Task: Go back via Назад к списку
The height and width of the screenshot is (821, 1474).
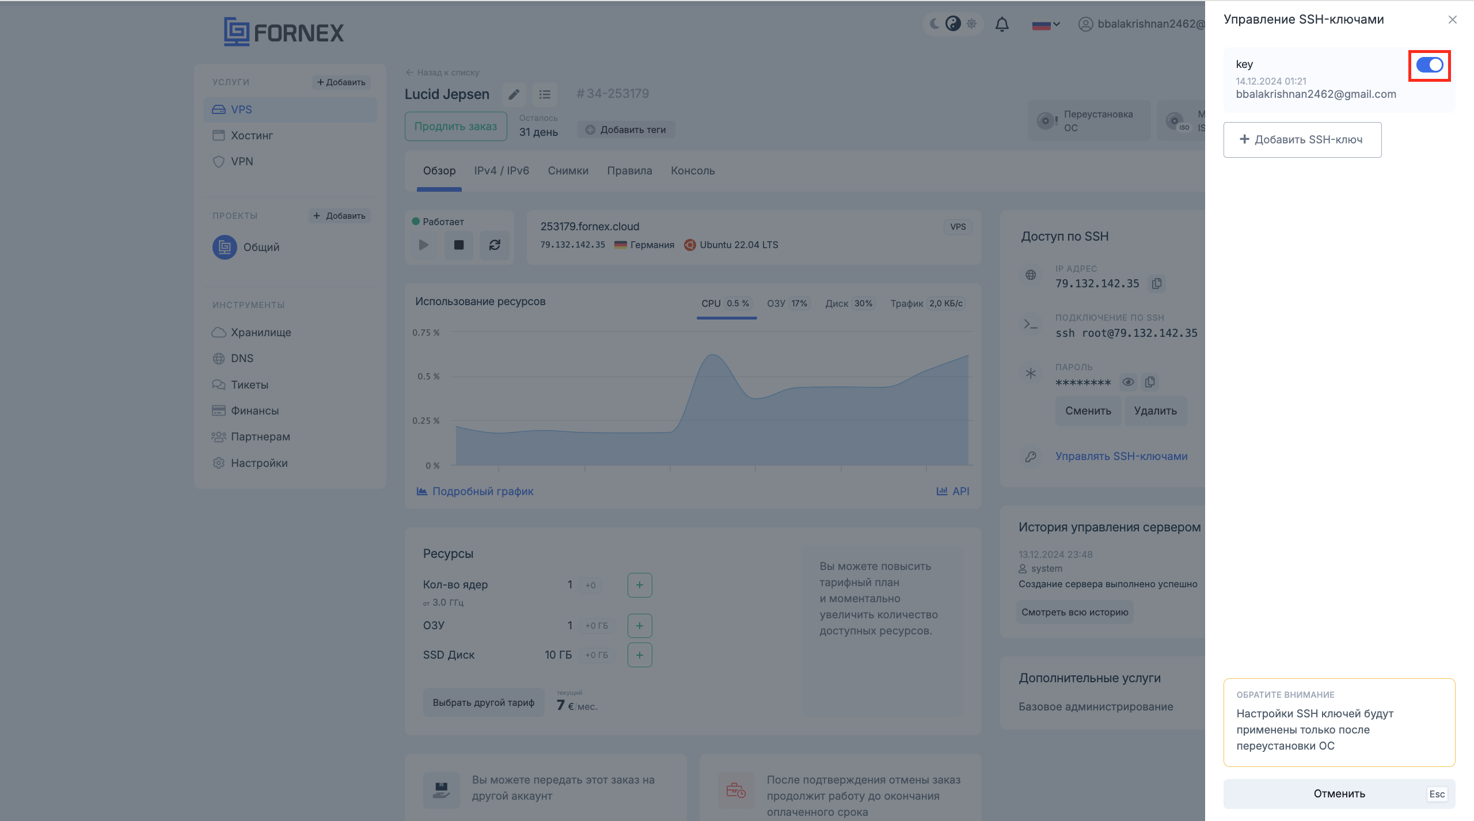Action: 442,73
